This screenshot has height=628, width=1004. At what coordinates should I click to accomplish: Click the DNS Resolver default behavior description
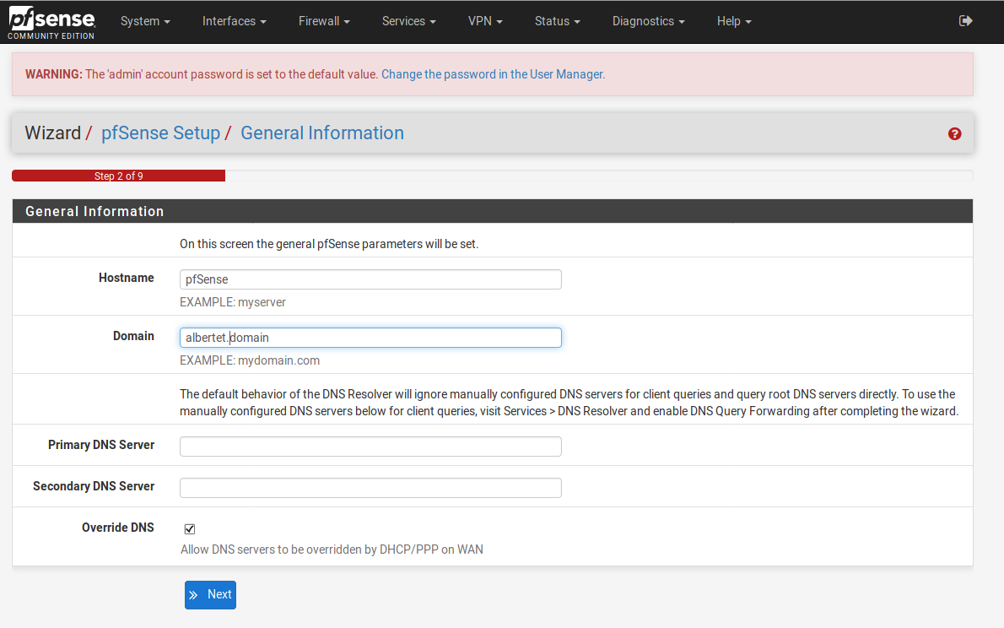click(569, 403)
